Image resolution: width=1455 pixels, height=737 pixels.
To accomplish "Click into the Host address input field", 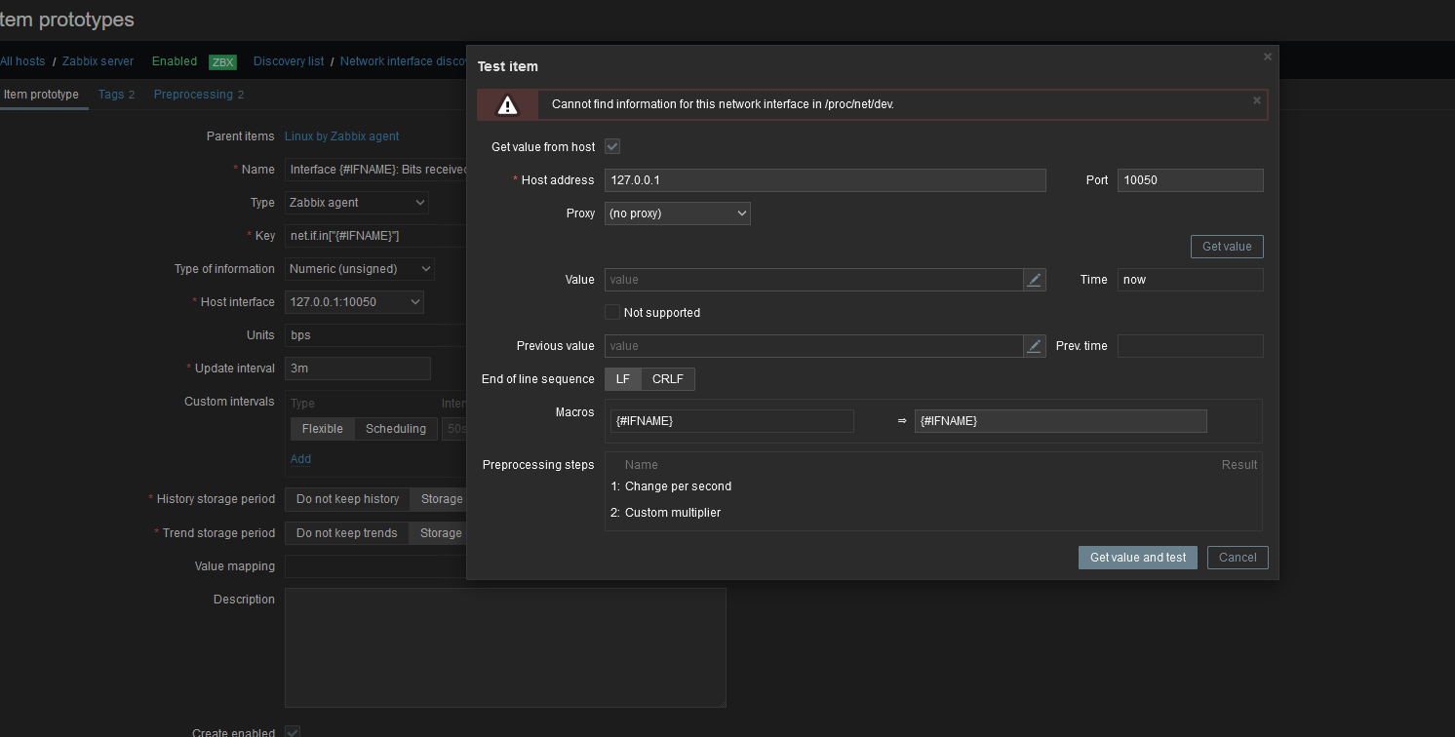I will point(825,180).
